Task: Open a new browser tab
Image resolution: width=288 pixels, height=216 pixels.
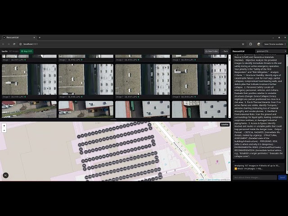Action: pos(40,37)
